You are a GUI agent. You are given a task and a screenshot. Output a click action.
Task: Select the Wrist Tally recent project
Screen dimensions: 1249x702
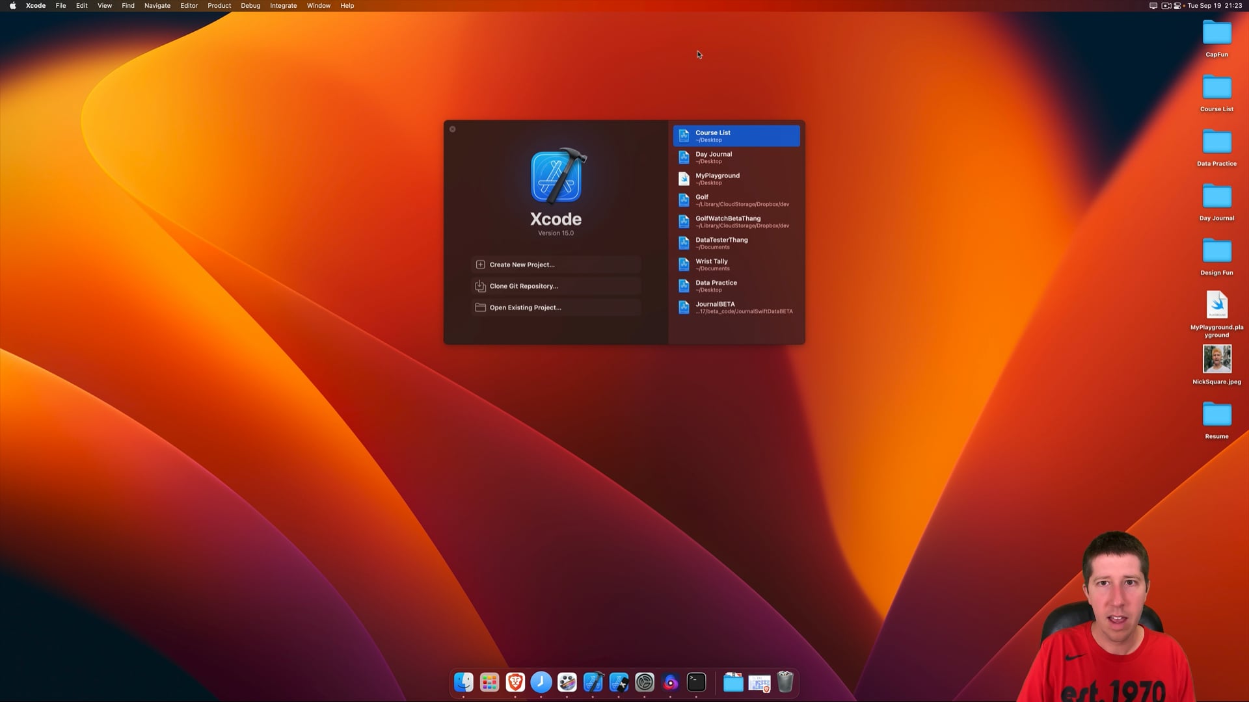[x=736, y=265]
